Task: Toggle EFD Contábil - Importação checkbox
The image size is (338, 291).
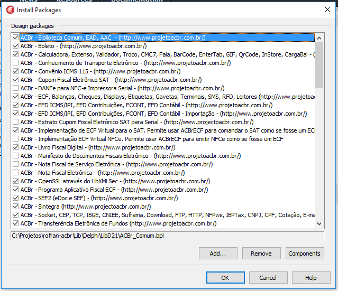Action: click(15, 114)
